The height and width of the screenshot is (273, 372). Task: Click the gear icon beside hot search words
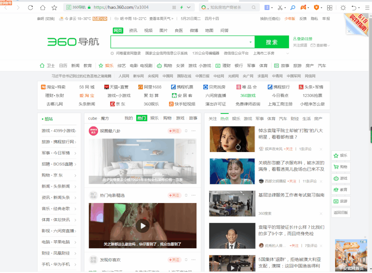click(x=112, y=53)
